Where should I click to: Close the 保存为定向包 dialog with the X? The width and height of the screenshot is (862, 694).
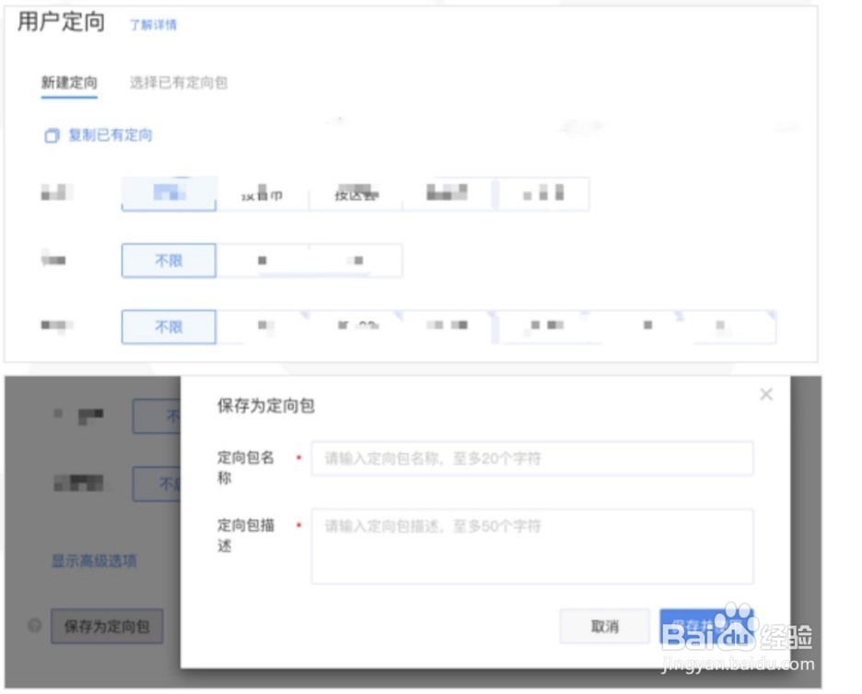click(x=765, y=394)
